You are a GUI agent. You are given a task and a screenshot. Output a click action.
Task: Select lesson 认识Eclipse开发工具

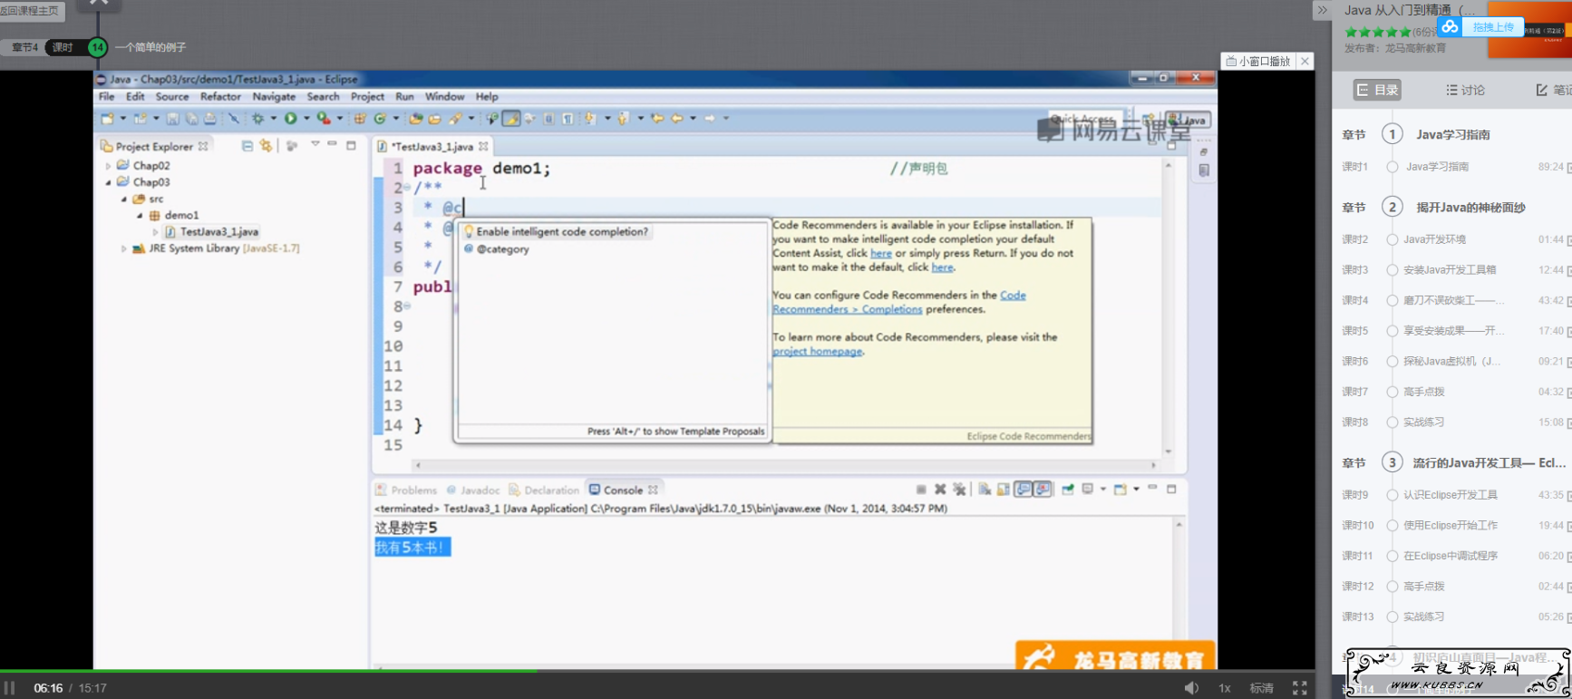[1451, 495]
